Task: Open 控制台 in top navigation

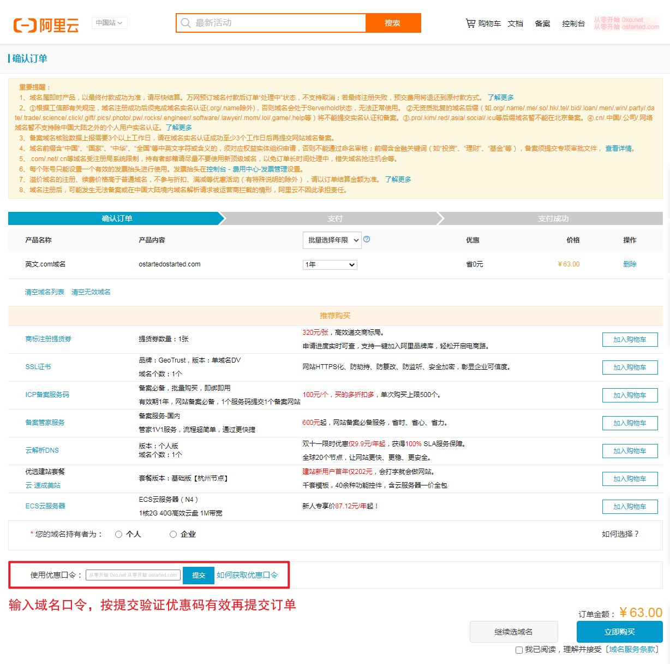Action: [x=573, y=23]
